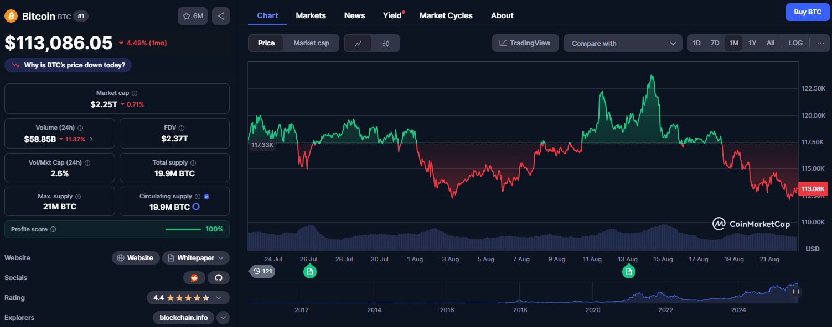Expand the Whitepaper dropdown
The height and width of the screenshot is (327, 832).
(x=196, y=258)
